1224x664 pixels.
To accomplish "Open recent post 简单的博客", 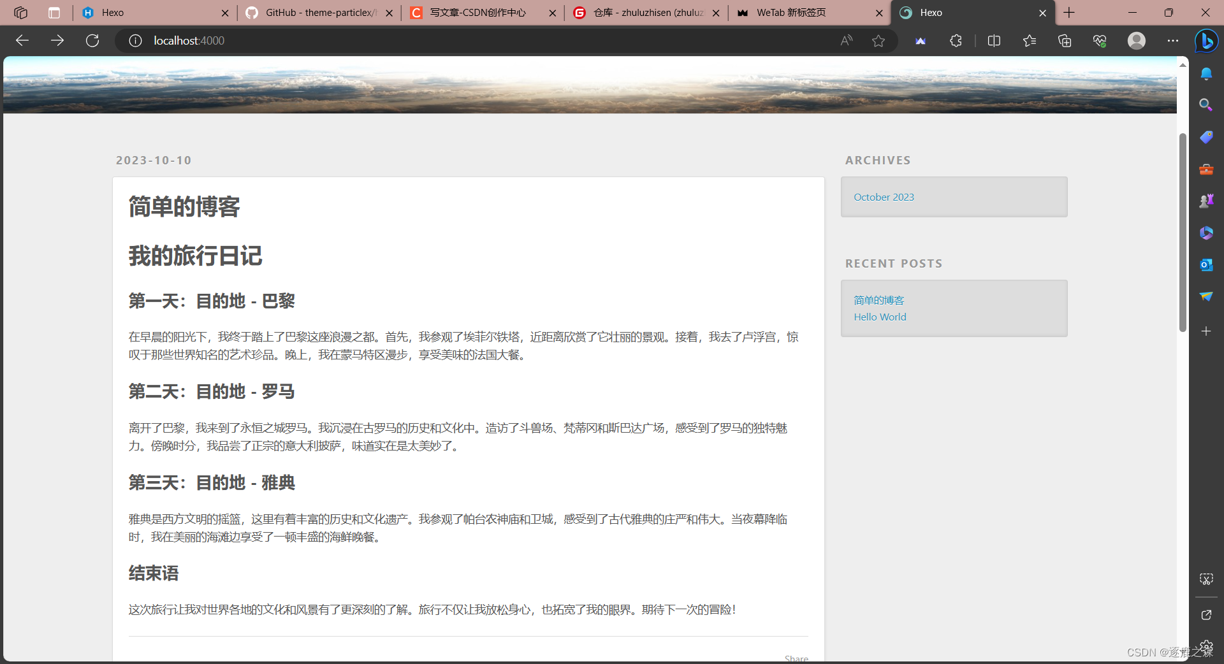I will pos(879,300).
